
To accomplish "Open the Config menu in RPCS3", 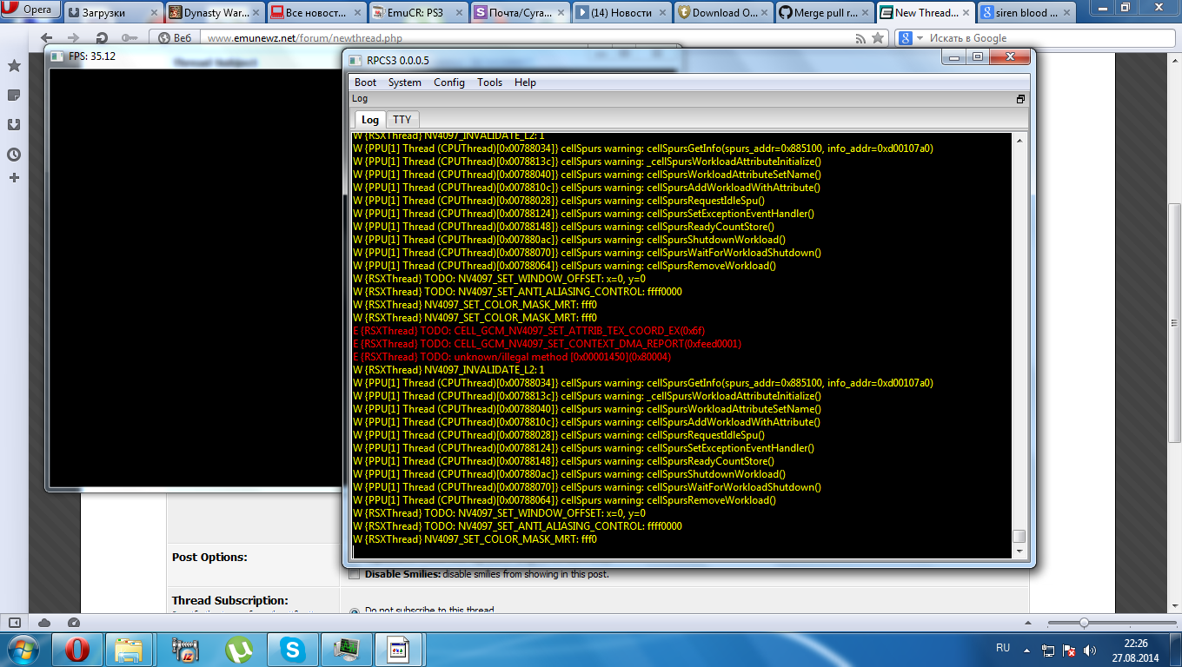I will [448, 83].
